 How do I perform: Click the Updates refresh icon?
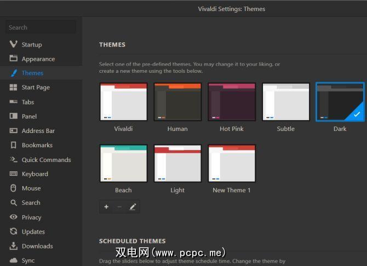[x=14, y=232]
